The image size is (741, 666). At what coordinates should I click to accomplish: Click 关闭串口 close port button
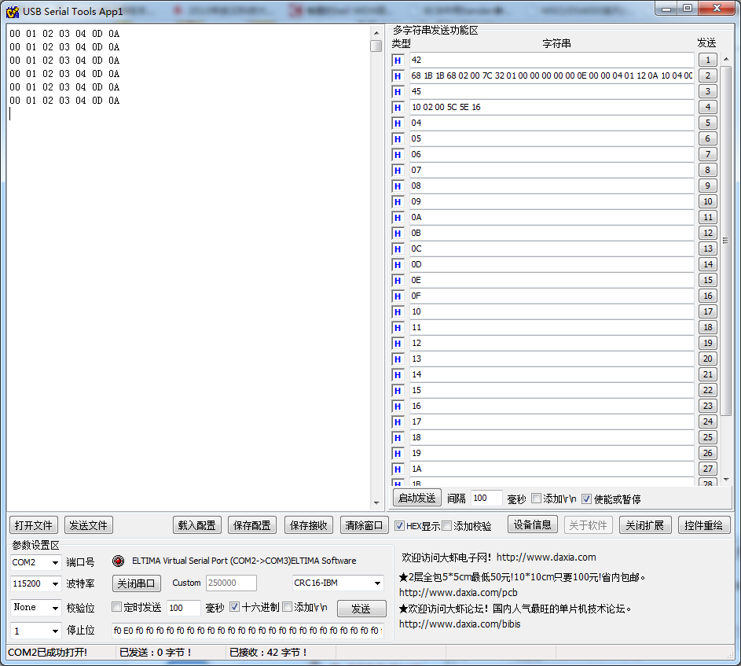click(x=136, y=583)
